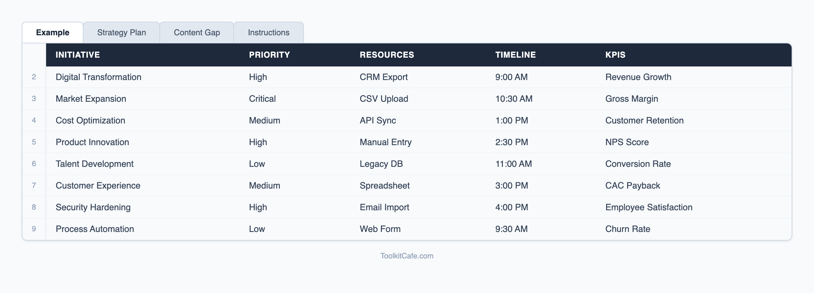Select the Critical priority cell
The height and width of the screenshot is (293, 814).
[x=262, y=99]
